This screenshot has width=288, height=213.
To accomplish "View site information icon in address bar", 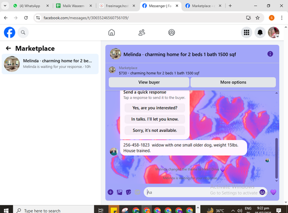I will [x=38, y=18].
